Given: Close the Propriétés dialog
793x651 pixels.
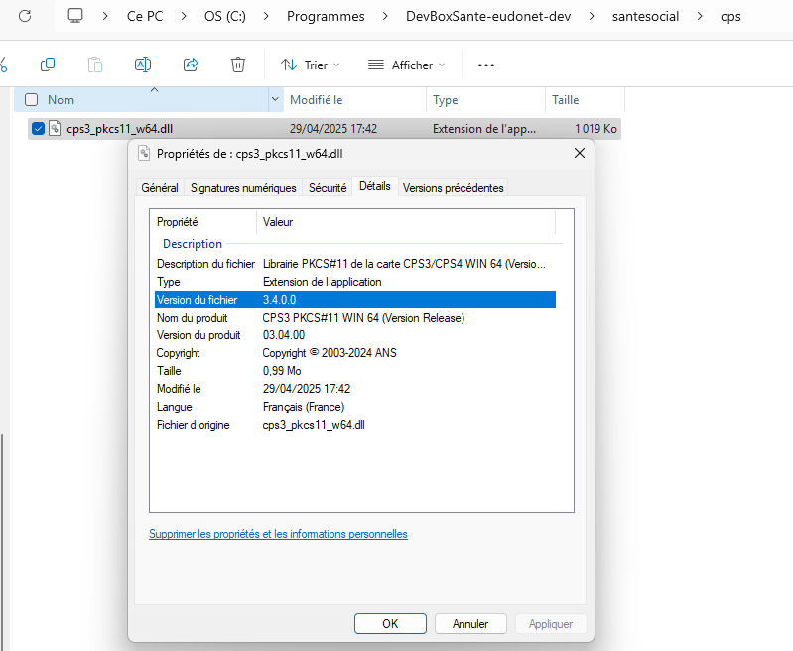Looking at the screenshot, I should (580, 153).
